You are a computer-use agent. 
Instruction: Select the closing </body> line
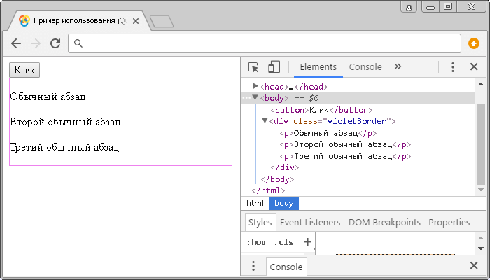277,179
